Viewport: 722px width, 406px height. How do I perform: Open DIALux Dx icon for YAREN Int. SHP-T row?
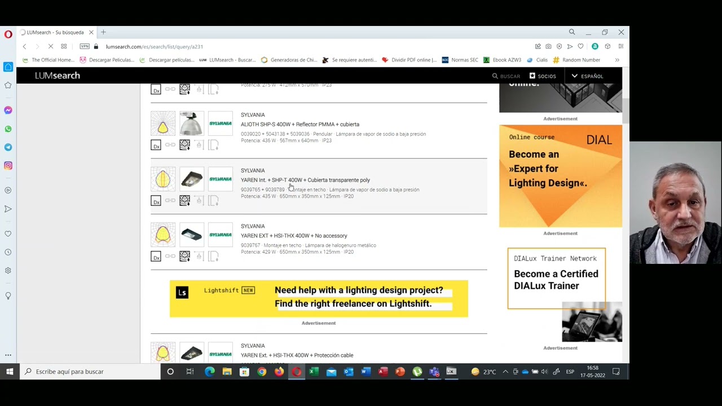(156, 201)
